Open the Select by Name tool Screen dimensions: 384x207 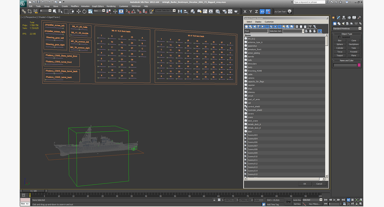tap(60, 11)
